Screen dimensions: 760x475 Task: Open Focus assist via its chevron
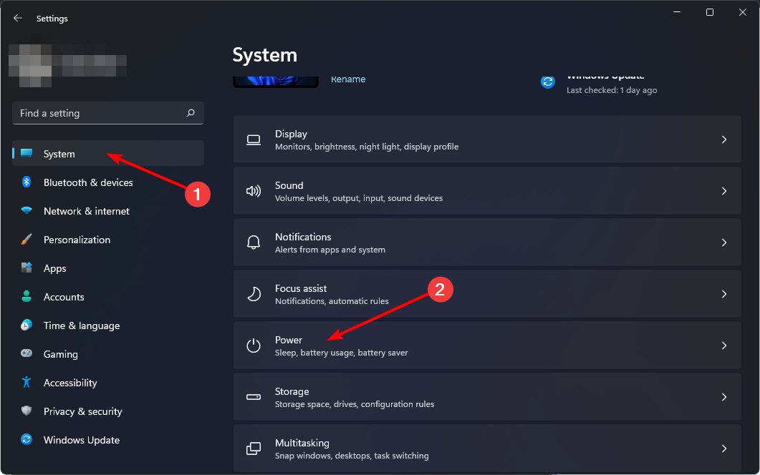pyautogui.click(x=724, y=294)
